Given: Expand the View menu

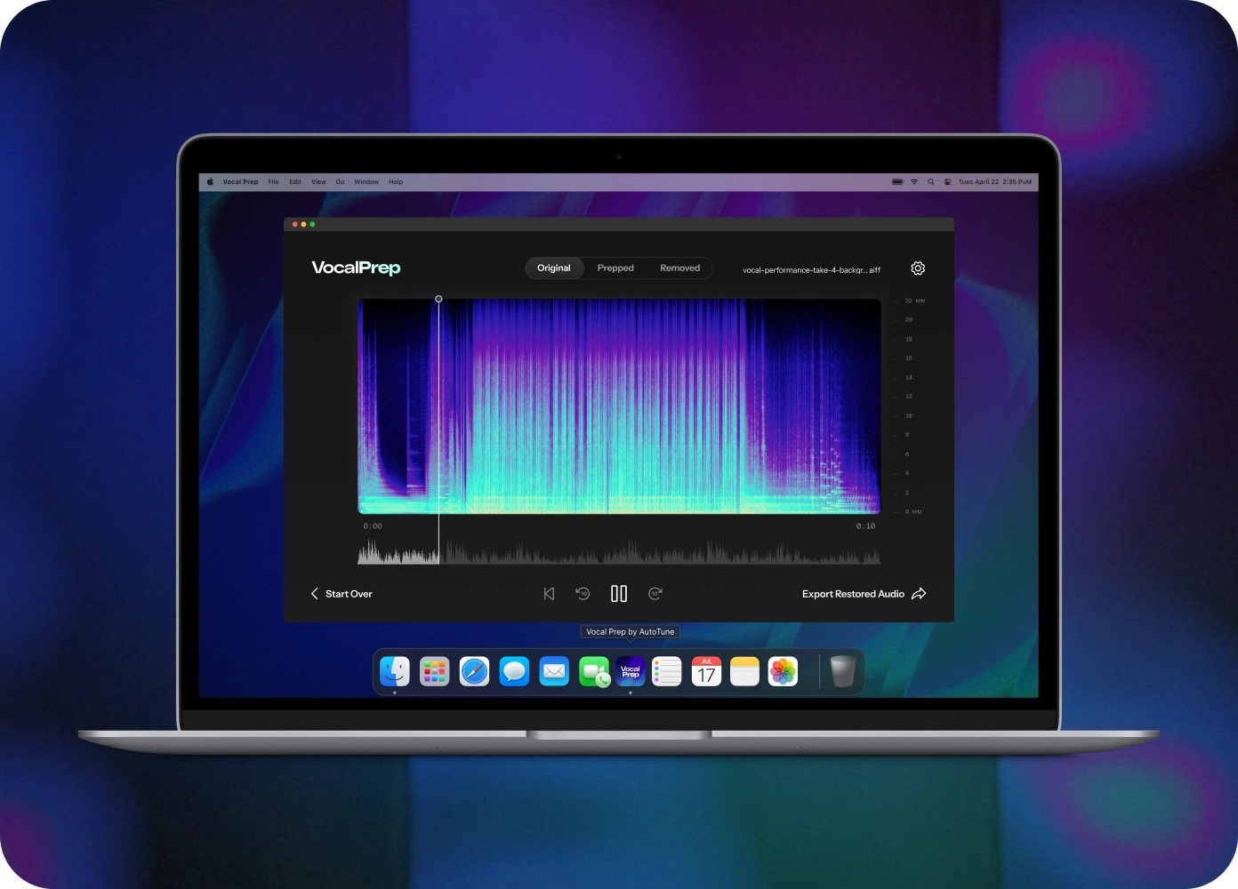Looking at the screenshot, I should (x=318, y=182).
